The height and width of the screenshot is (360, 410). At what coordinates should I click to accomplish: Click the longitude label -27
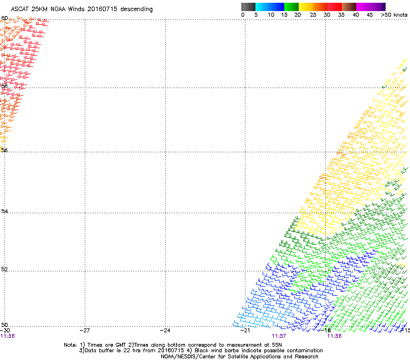[x=85, y=331]
